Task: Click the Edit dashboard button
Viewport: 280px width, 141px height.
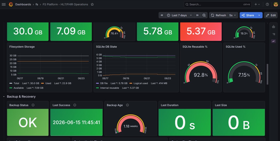Action: (271, 15)
